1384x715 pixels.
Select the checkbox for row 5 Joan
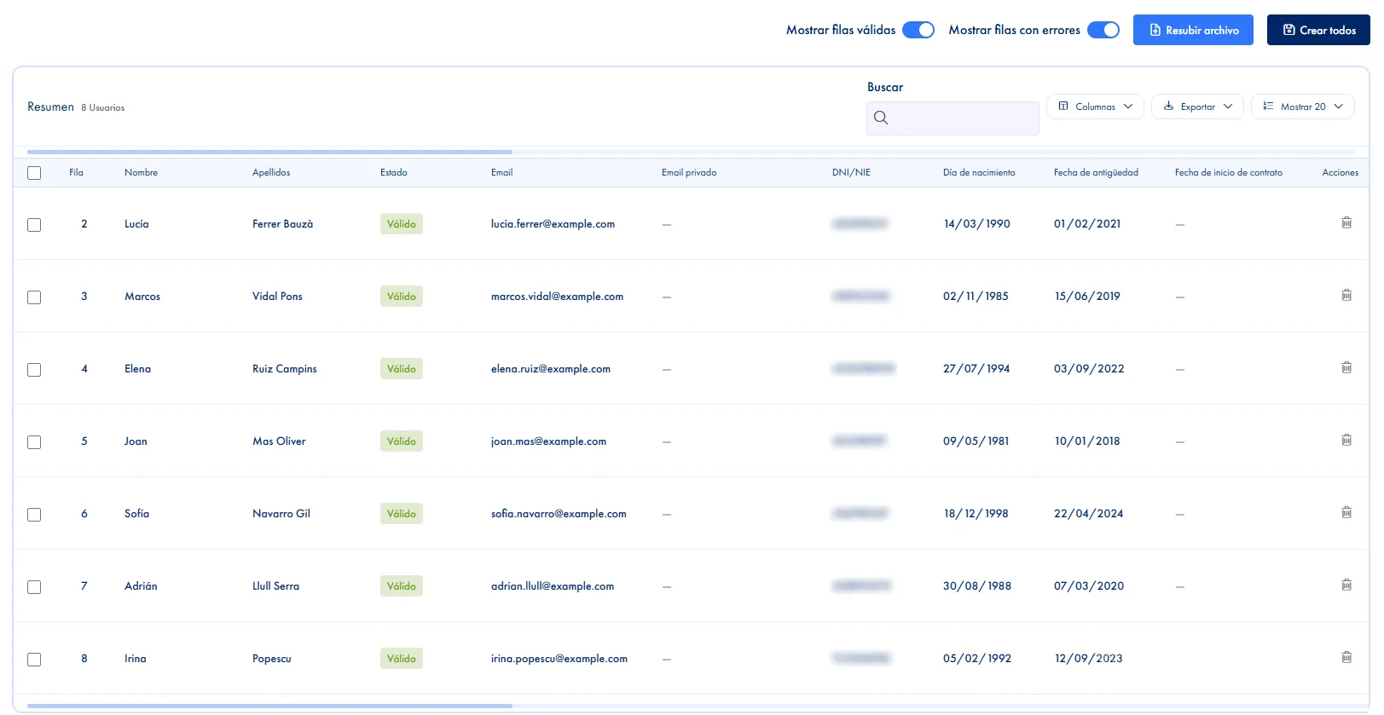pyautogui.click(x=34, y=442)
